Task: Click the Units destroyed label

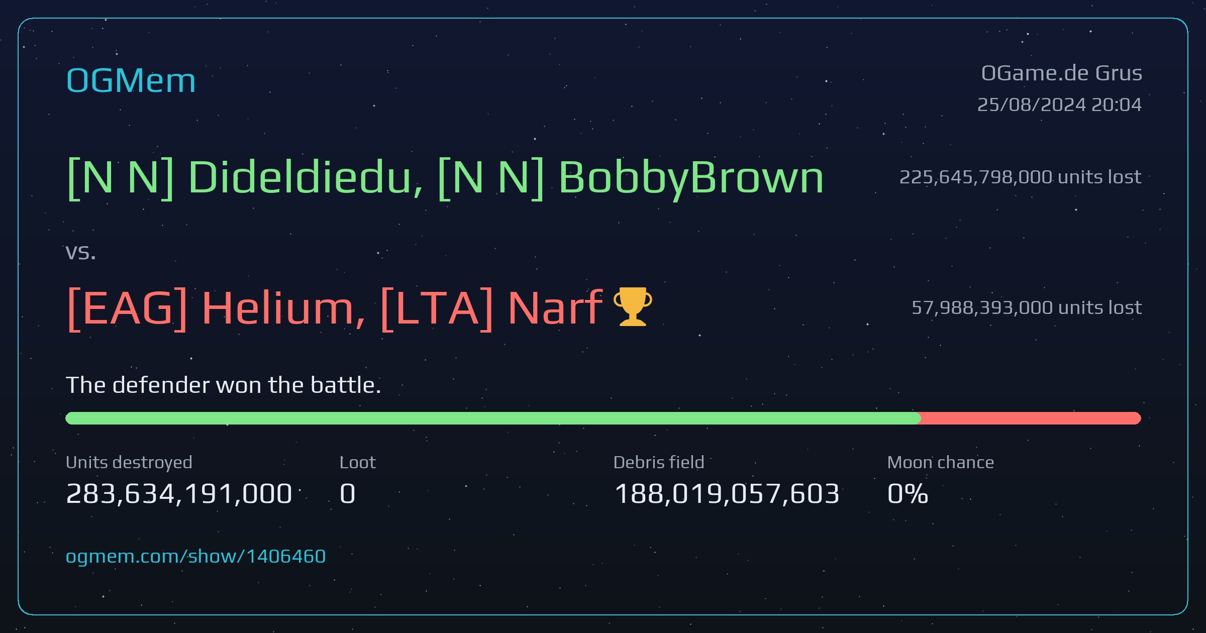Action: (129, 462)
